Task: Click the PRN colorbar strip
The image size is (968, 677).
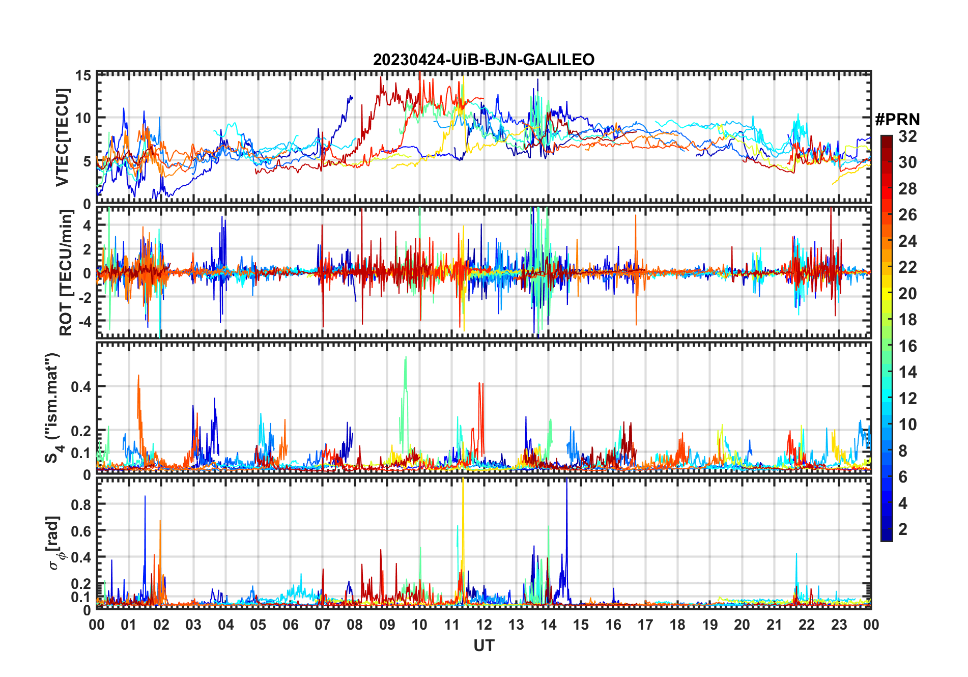Action: coord(887,338)
